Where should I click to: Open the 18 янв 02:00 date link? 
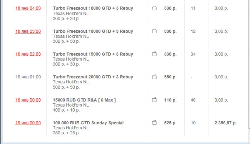(28, 54)
